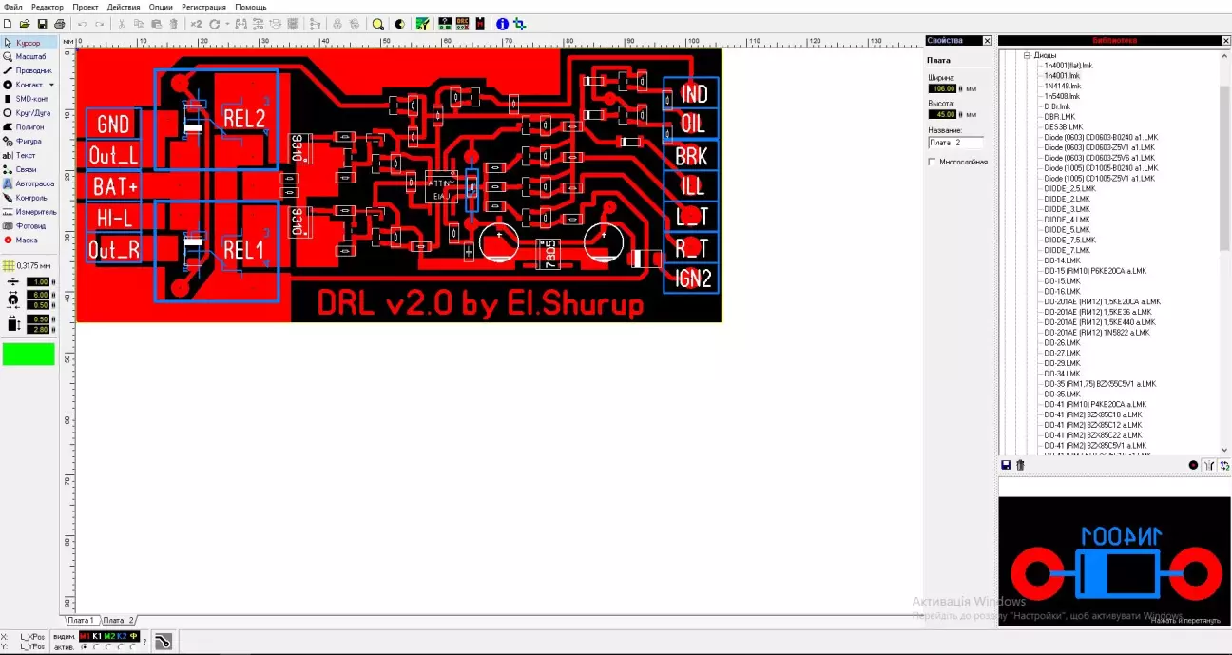1232x655 pixels.
Task: Click the trash icon in library panel
Action: (x=1020, y=465)
